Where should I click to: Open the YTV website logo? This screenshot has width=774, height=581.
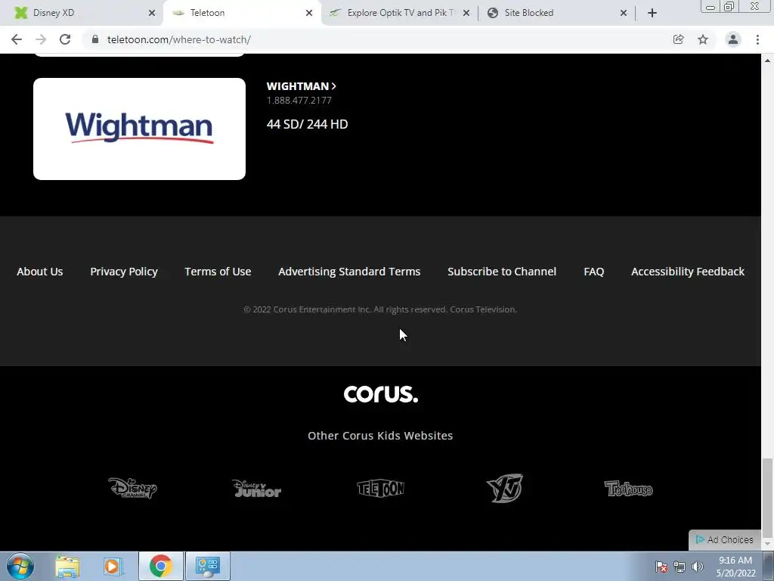[504, 488]
